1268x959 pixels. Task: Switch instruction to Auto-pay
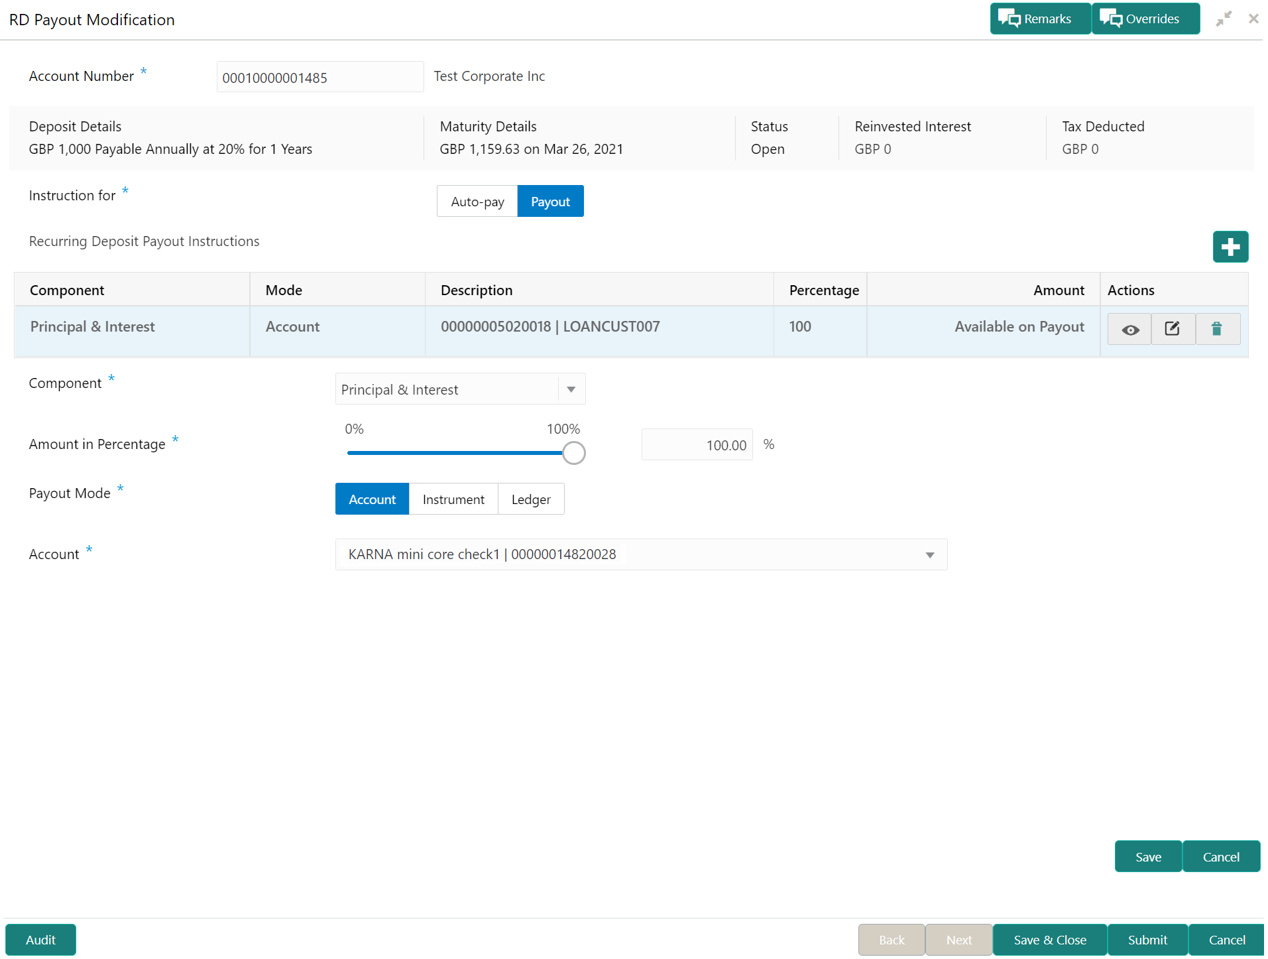(477, 201)
